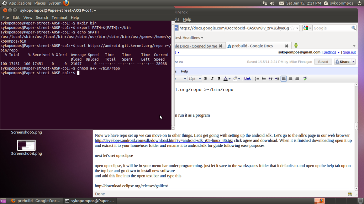Center align the text
The image size is (364, 204).
click(290, 79)
